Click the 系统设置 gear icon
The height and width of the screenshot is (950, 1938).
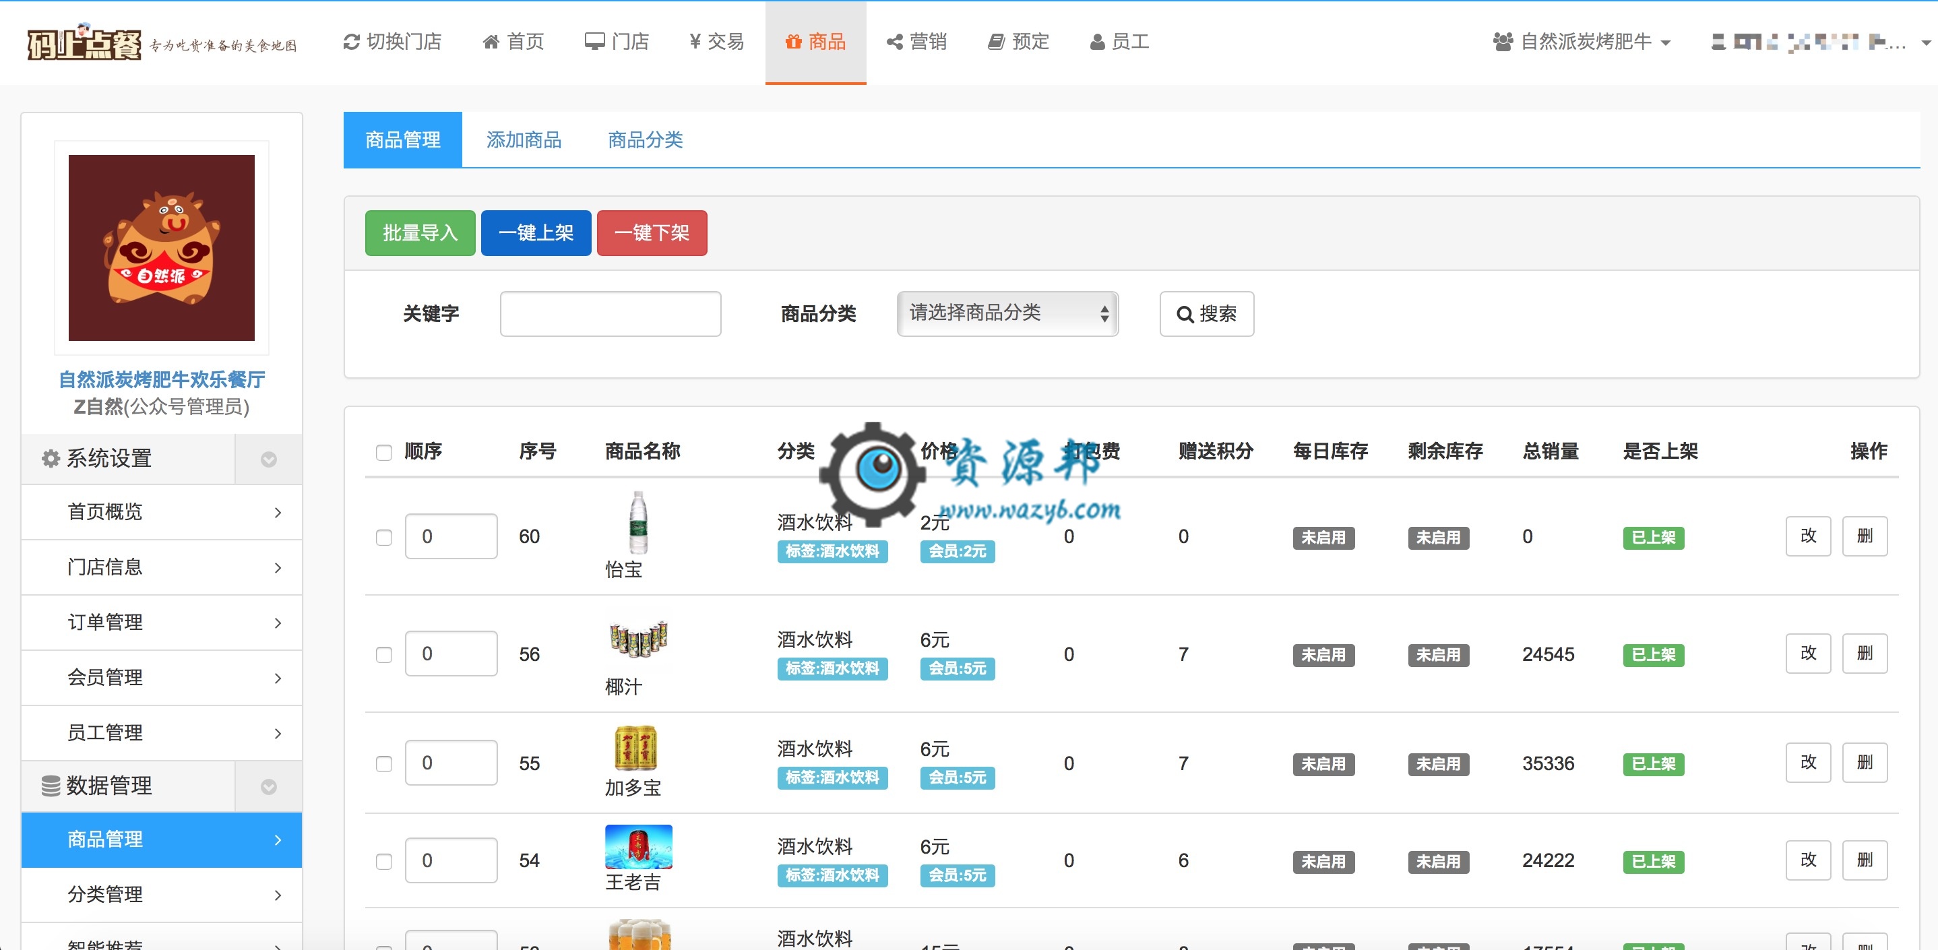point(51,458)
